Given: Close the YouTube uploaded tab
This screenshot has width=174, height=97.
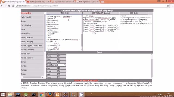Looking at the screenshot, I should click(48, 2).
